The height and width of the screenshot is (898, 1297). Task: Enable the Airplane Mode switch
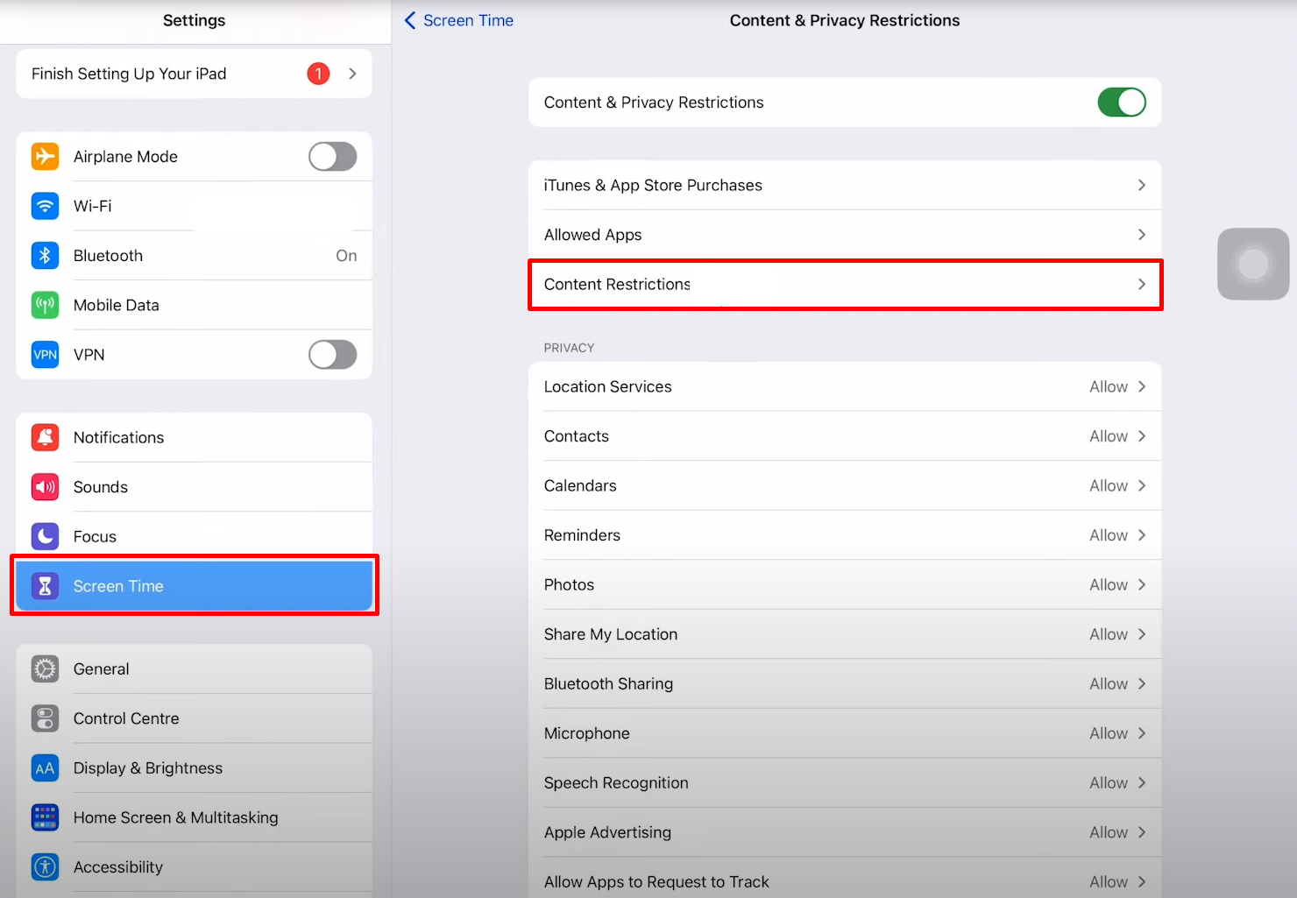click(332, 157)
